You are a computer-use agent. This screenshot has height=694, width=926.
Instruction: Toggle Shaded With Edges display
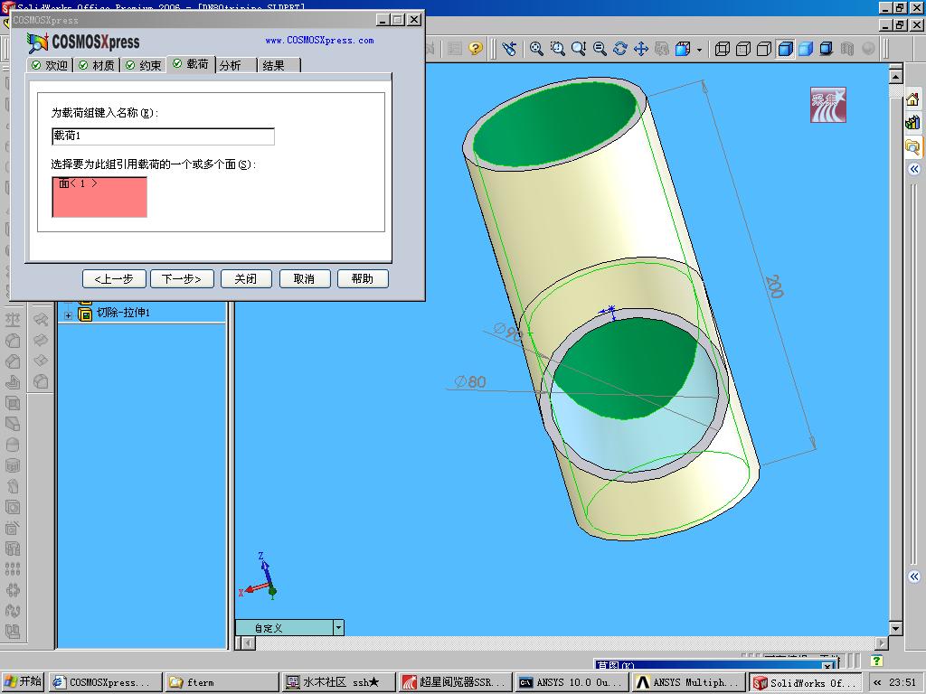point(786,49)
